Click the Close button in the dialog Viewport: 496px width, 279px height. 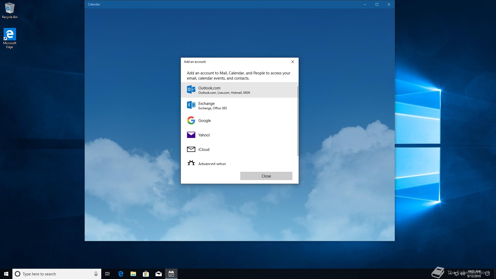tap(266, 176)
